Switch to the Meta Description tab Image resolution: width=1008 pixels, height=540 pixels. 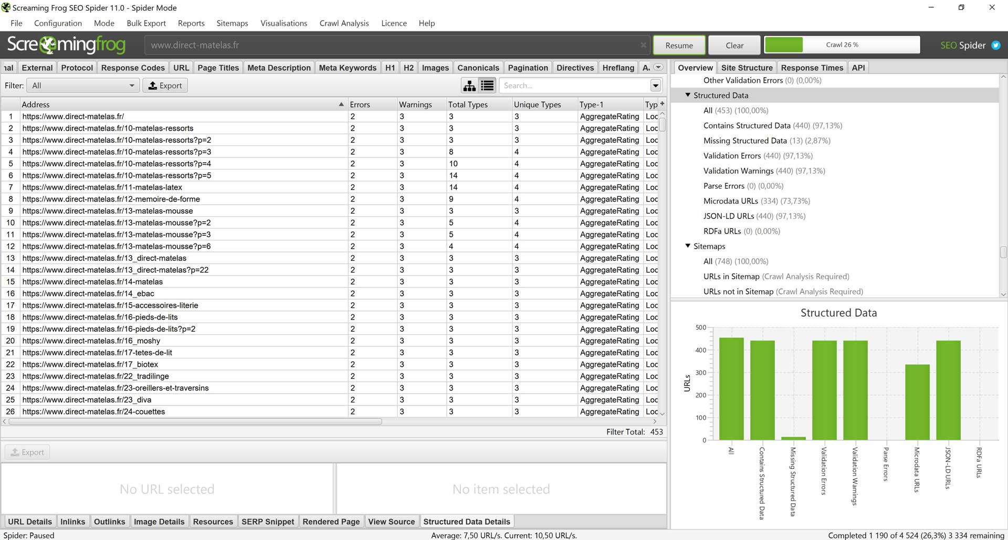[x=279, y=68]
